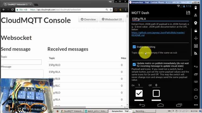Screen dimensions: 202x113
Task: Open the JsonPath README github link
Action: tap(158, 34)
